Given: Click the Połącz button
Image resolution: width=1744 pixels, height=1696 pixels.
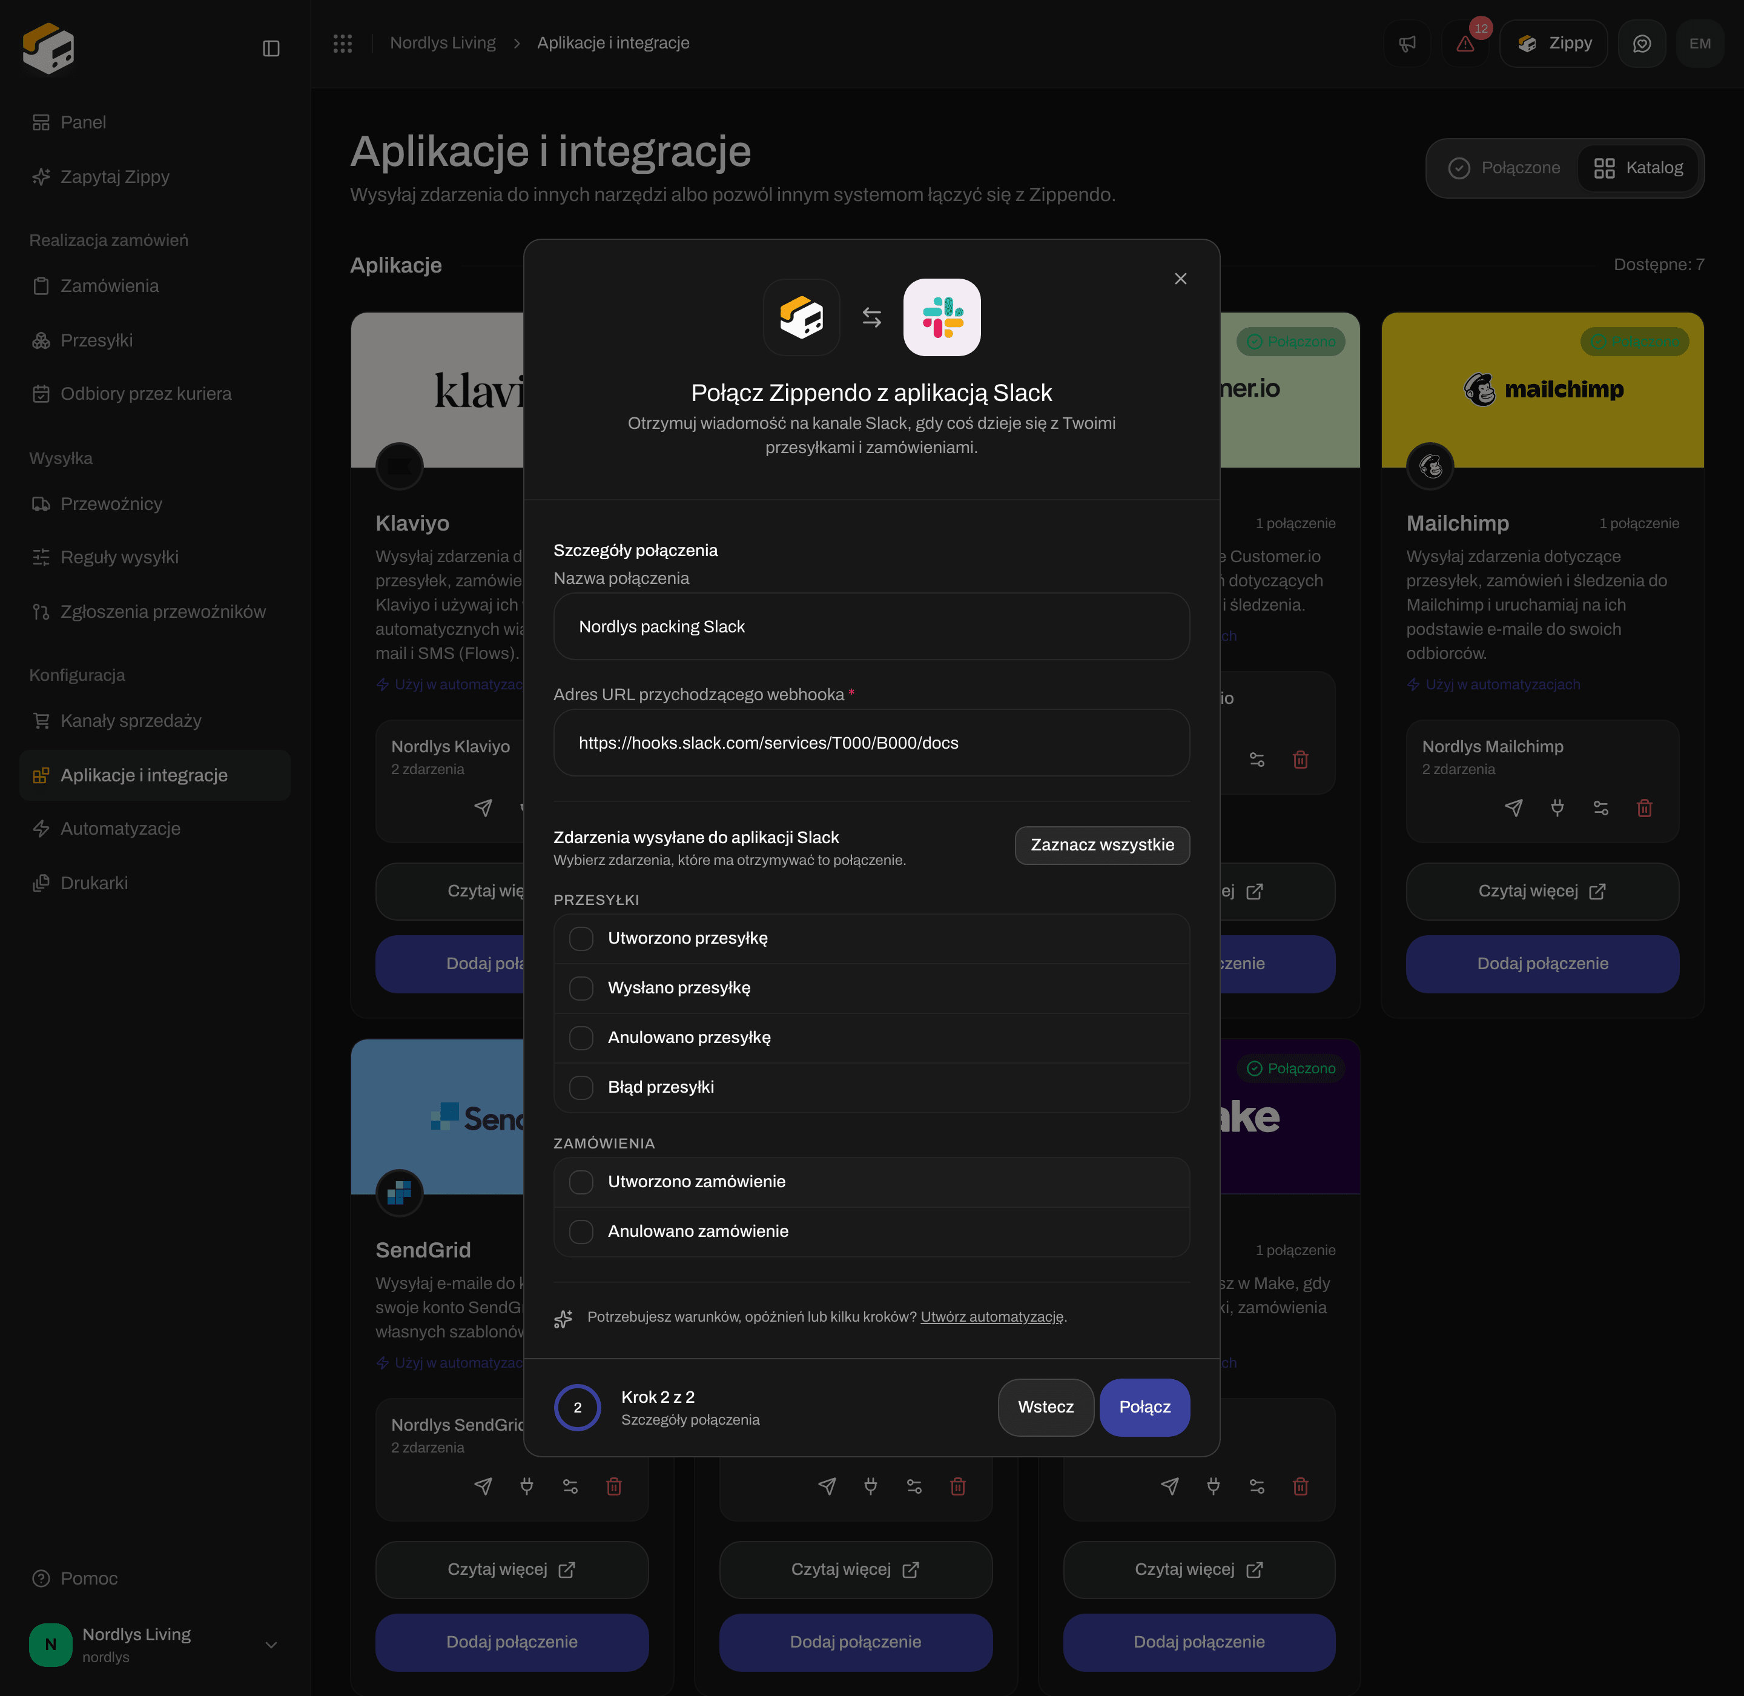Looking at the screenshot, I should coord(1144,1408).
